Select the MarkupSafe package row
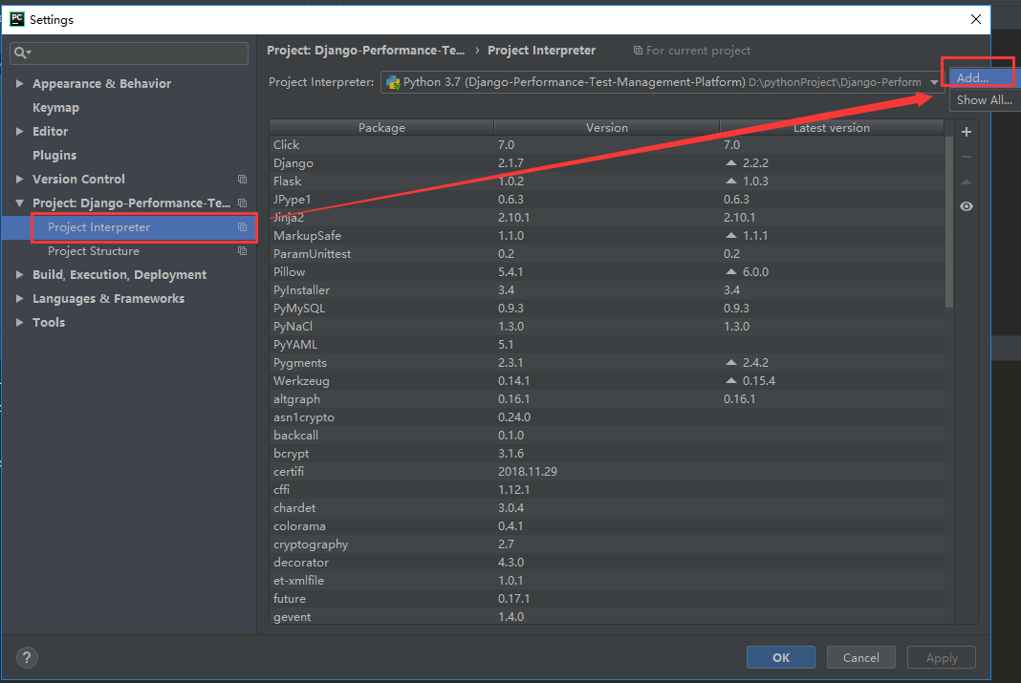Viewport: 1021px width, 683px height. 607,236
